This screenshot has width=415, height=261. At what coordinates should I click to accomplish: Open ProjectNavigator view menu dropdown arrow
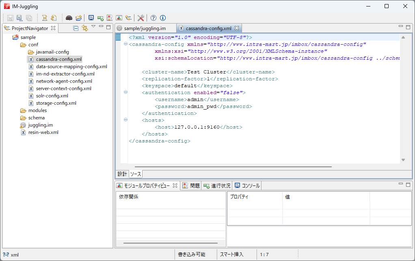pos(93,27)
